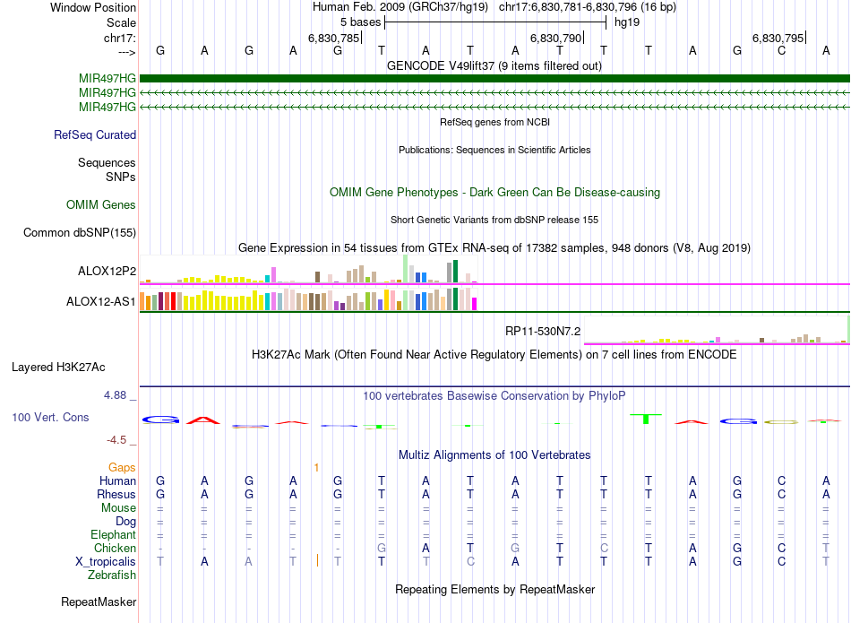
Task: Click the tall green T conservation logo letter
Action: [646, 419]
